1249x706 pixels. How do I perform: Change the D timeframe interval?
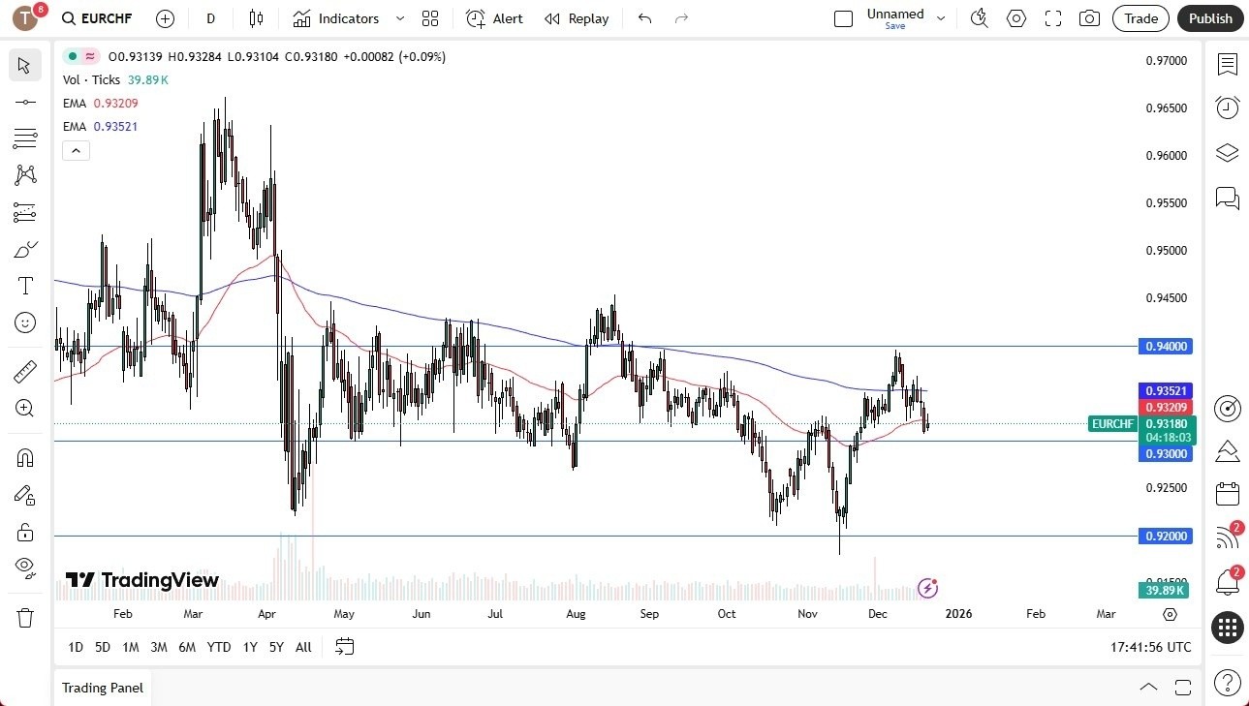(210, 18)
